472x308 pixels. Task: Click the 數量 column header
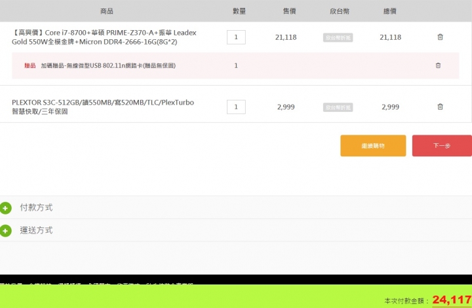coord(239,11)
